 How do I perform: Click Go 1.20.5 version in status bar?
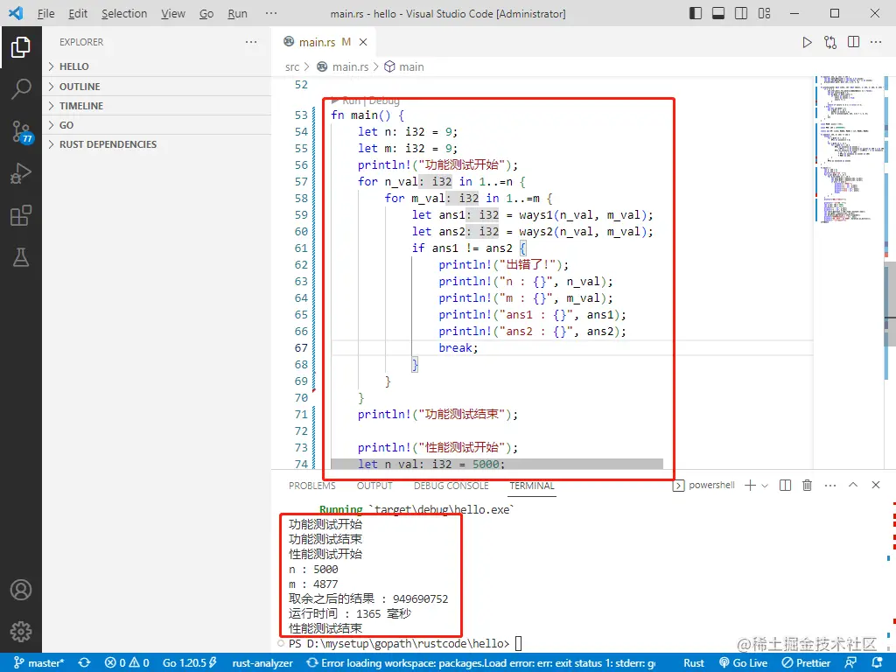190,663
